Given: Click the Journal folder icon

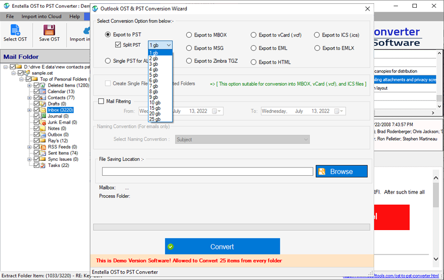Looking at the screenshot, I should click(43, 116).
